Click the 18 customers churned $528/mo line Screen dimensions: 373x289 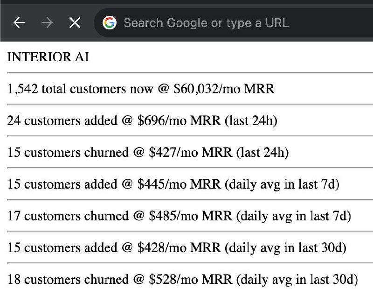(183, 280)
